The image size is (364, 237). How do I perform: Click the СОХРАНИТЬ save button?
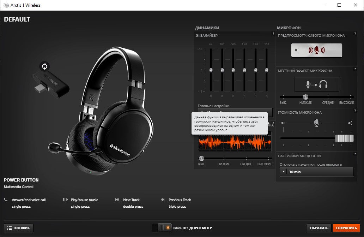[346, 228]
